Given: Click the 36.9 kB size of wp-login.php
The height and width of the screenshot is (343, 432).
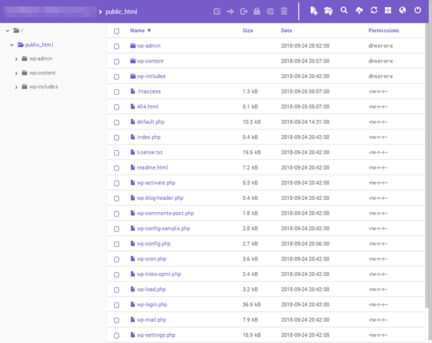Looking at the screenshot, I should tap(251, 304).
